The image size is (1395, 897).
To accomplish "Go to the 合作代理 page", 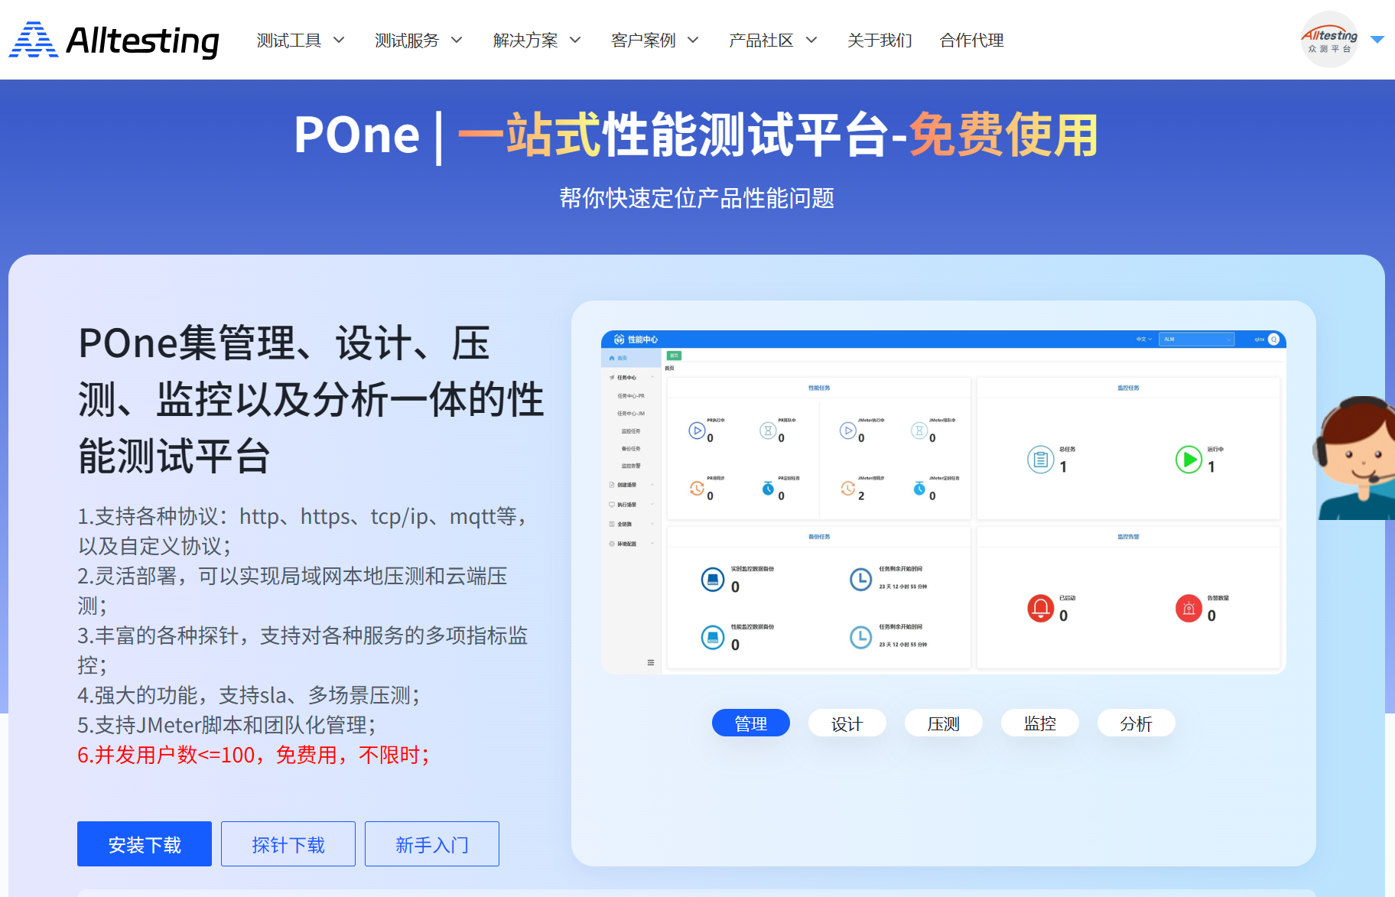I will 971,41.
